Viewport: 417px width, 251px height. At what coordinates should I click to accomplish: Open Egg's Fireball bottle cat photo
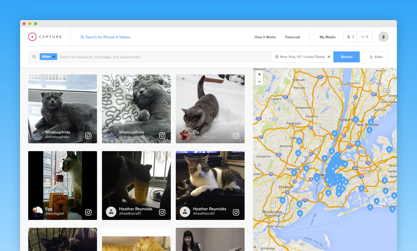click(x=62, y=185)
